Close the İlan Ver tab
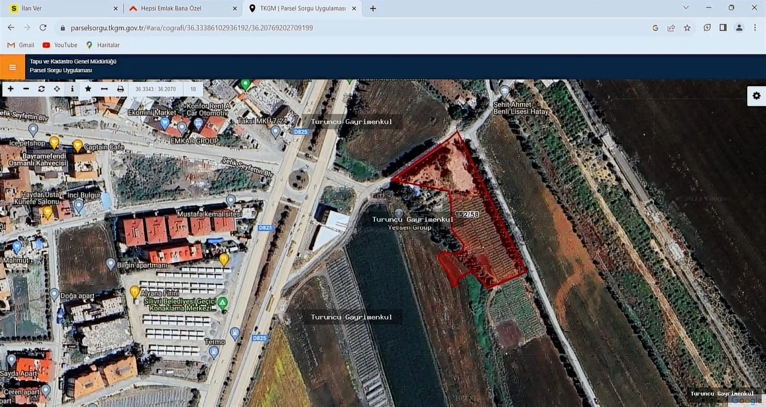 115,8
